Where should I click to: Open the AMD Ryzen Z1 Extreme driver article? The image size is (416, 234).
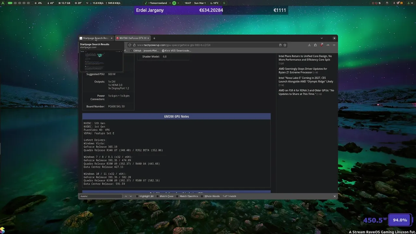point(303,71)
